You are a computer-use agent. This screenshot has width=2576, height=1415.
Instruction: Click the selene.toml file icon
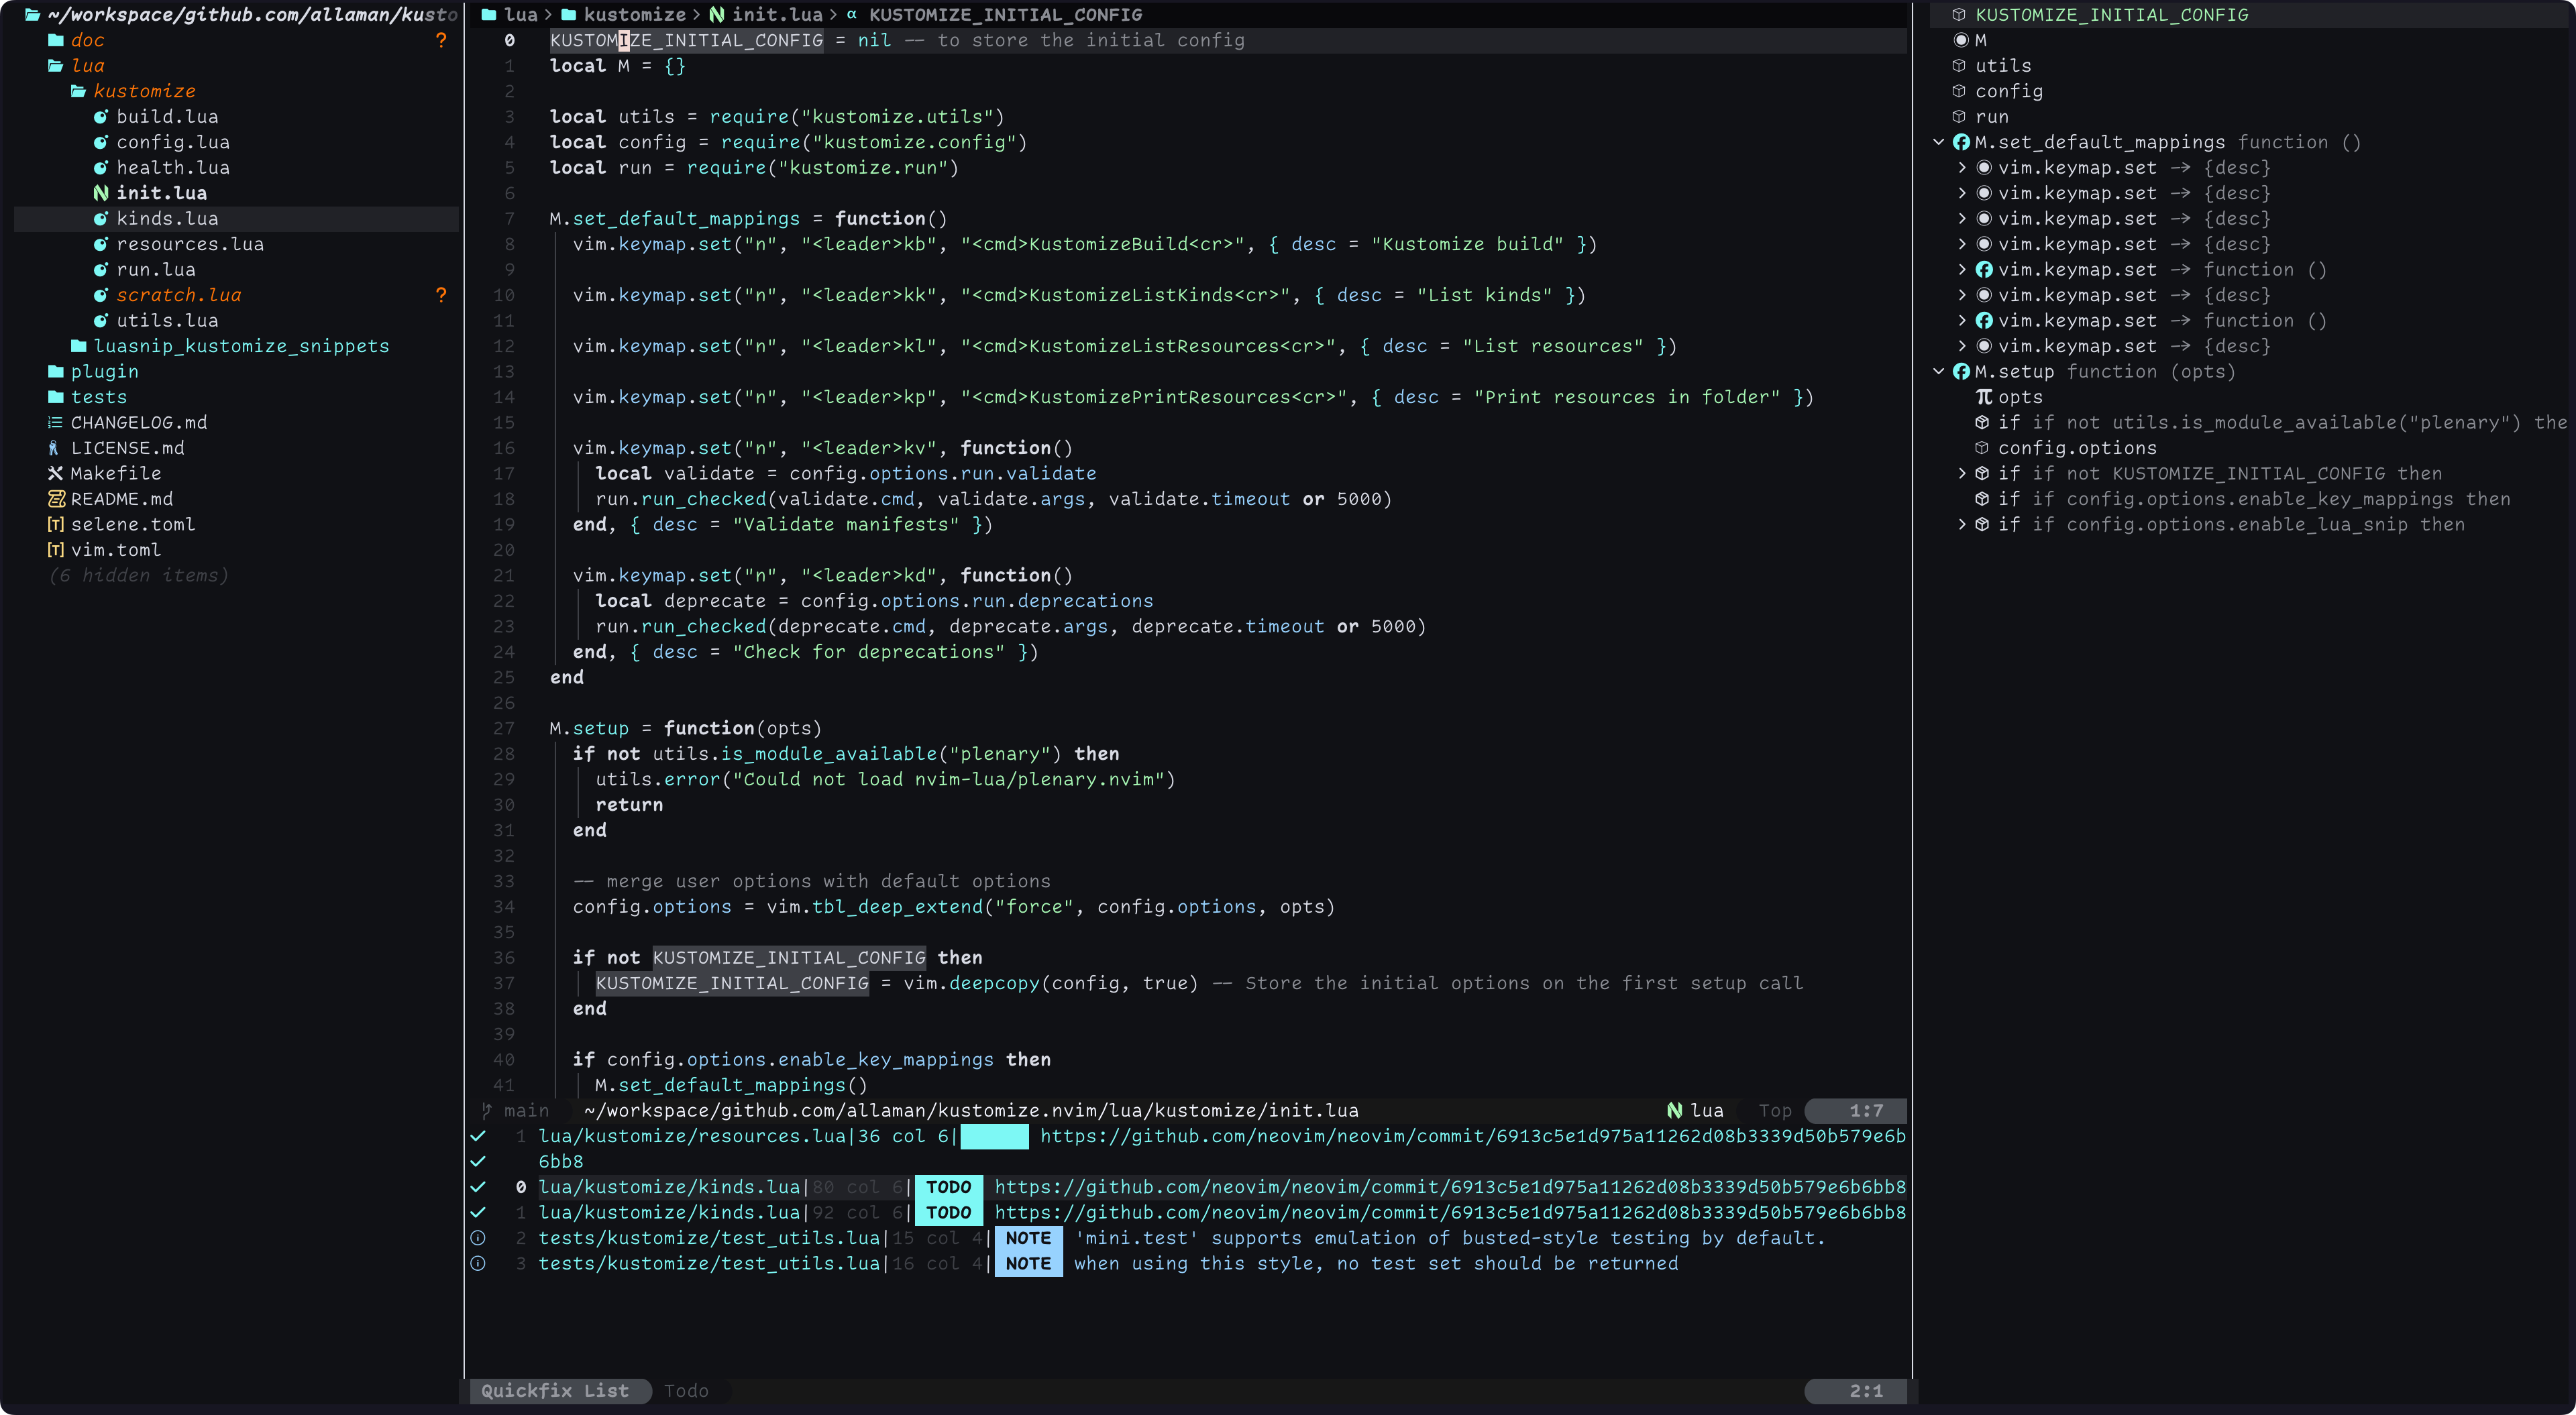click(x=56, y=524)
